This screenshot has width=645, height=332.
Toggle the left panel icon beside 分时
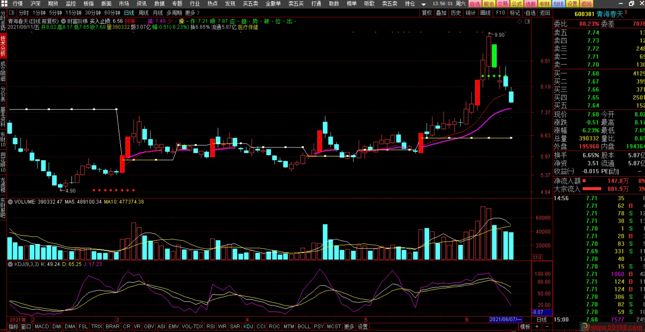pyautogui.click(x=11, y=13)
